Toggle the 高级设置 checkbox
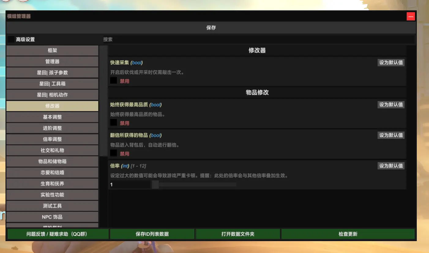Viewport: 429px width, 253px height. pos(11,39)
